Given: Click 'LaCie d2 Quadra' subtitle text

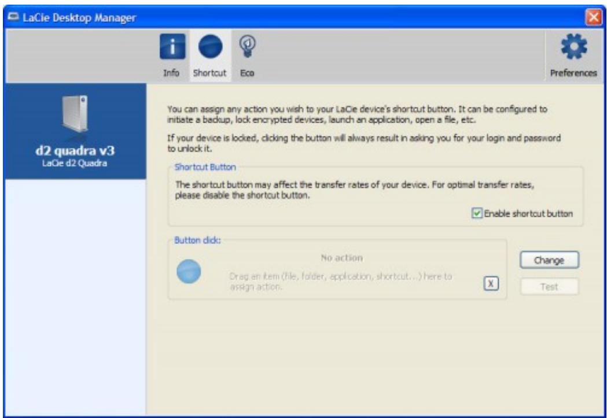Looking at the screenshot, I should click(75, 163).
